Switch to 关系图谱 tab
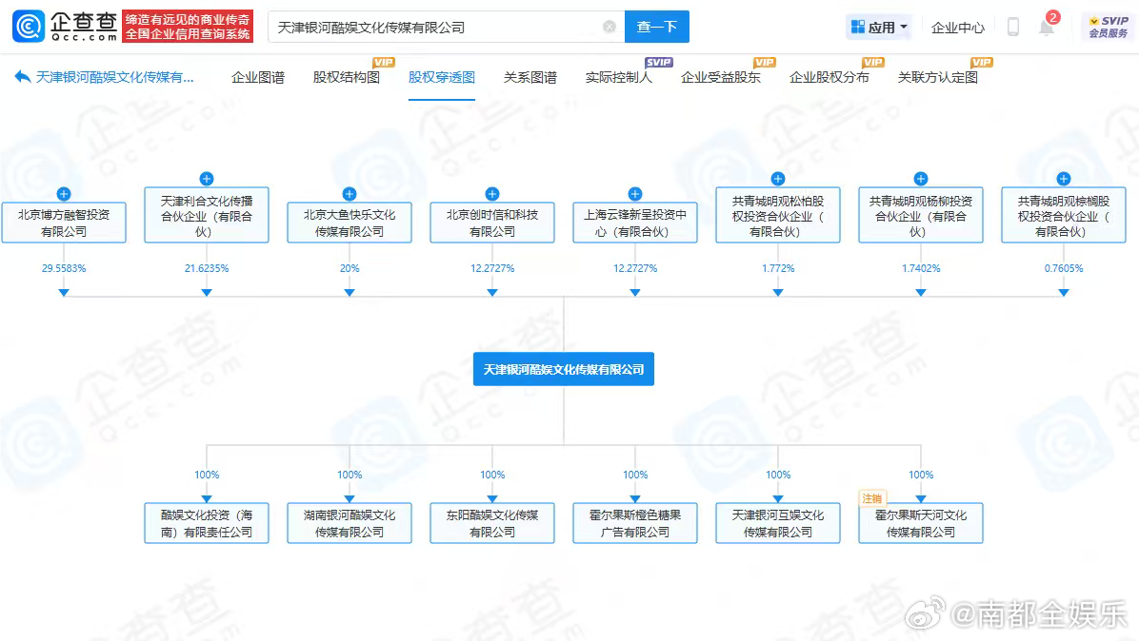Screen dimensions: 1139x641 click(x=530, y=78)
